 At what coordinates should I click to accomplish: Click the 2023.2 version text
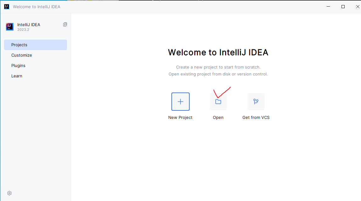click(x=23, y=30)
